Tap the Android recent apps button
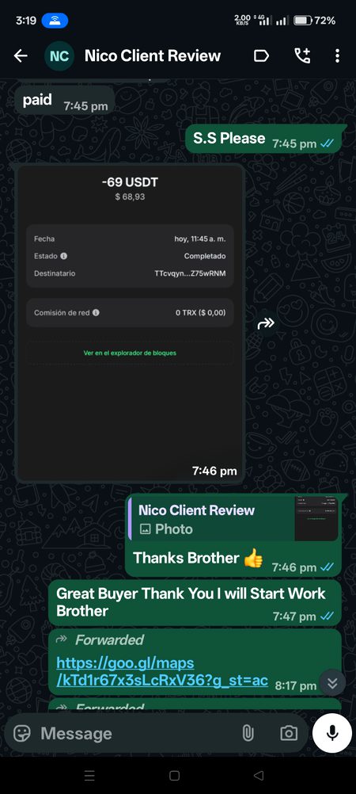The height and width of the screenshot is (794, 356). click(x=89, y=775)
